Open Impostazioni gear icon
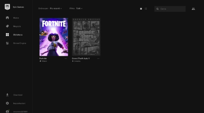The width and height of the screenshot is (204, 113). coord(7,103)
